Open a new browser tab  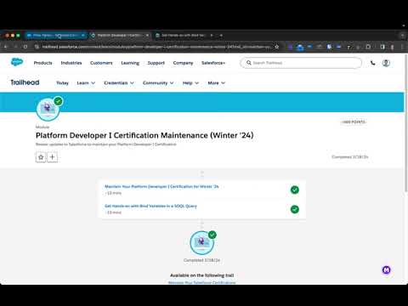(x=221, y=36)
